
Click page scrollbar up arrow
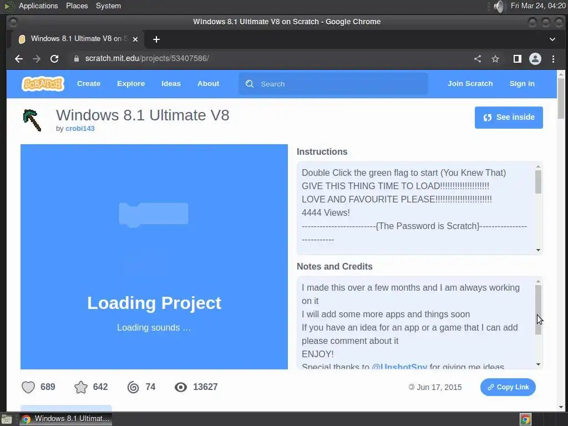click(x=561, y=74)
